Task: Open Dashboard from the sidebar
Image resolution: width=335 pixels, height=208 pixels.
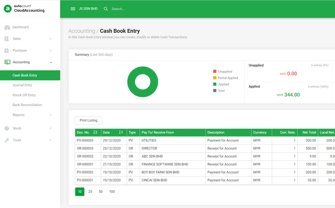Action: 21,27
